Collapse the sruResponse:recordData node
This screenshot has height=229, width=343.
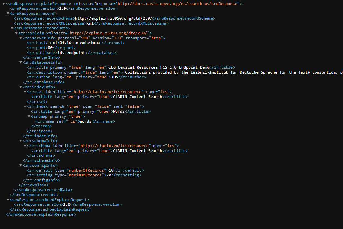pos(12,28)
